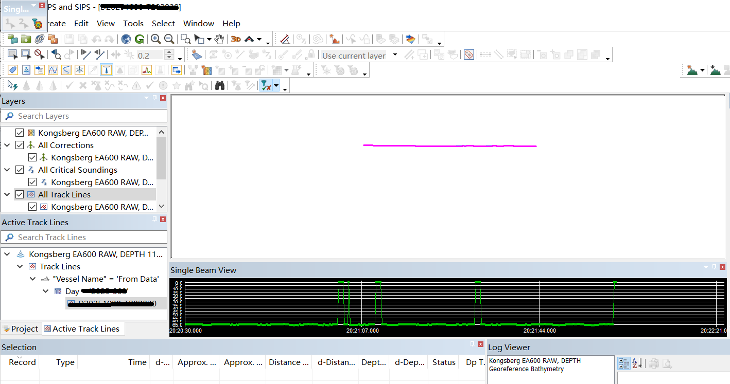Open the Use current layer dropdown
The height and width of the screenshot is (384, 730).
[x=395, y=55]
